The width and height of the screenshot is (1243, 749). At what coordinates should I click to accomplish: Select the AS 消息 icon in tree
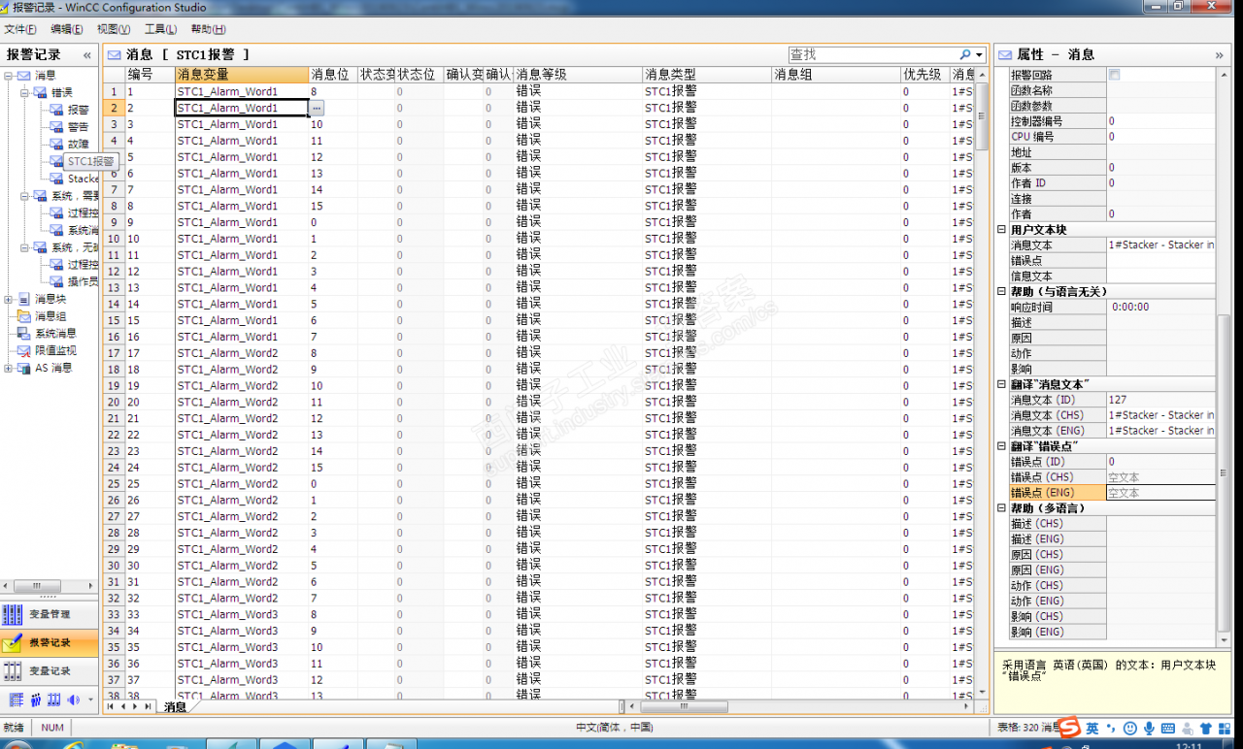click(x=23, y=369)
